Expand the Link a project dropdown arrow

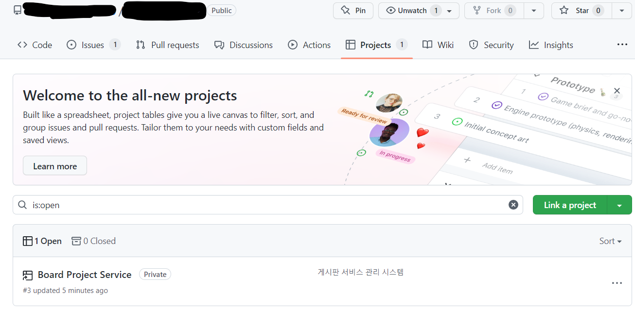pyautogui.click(x=619, y=206)
